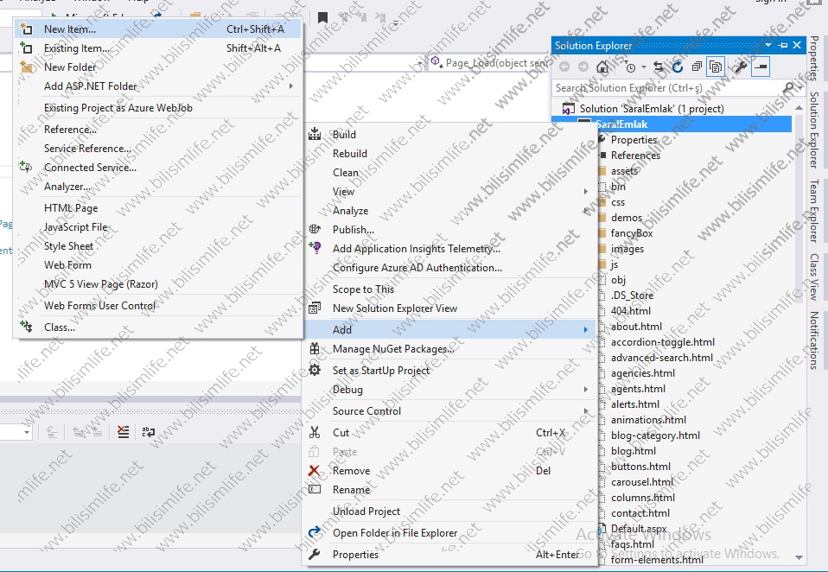Select contact.html in Solution Explorer
The width and height of the screenshot is (828, 572).
[x=640, y=513]
